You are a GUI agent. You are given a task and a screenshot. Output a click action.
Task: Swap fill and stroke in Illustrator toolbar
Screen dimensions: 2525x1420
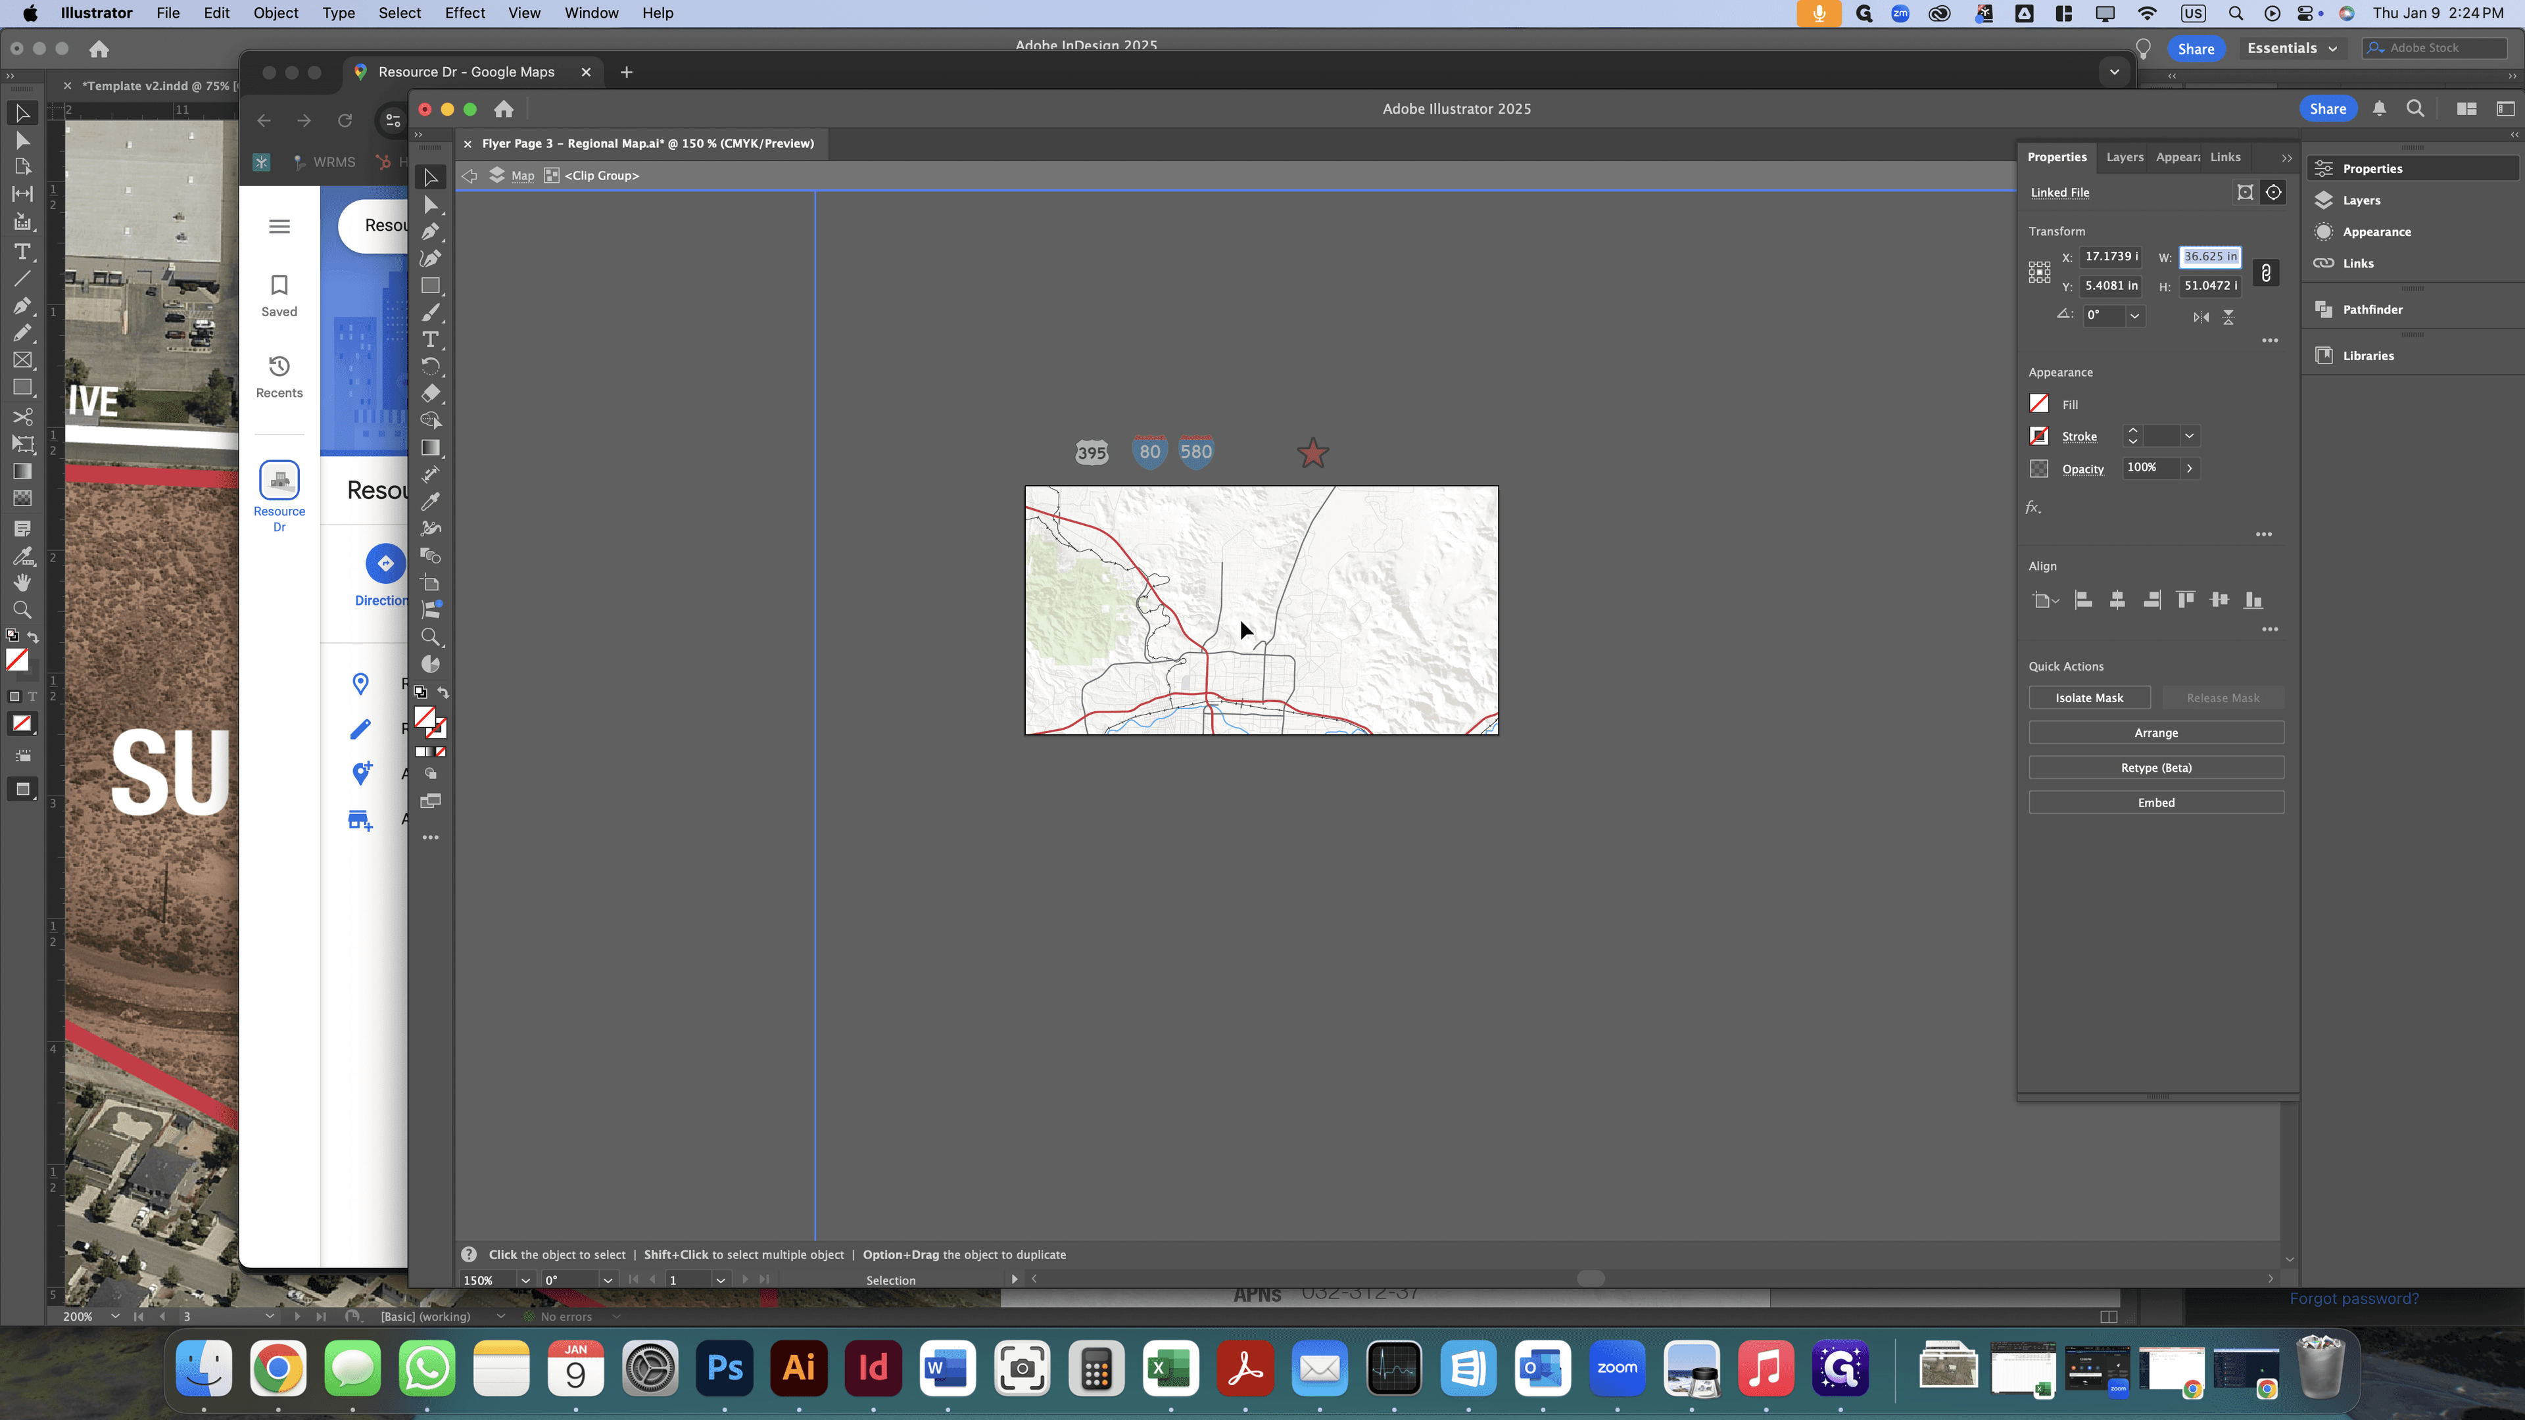click(443, 693)
